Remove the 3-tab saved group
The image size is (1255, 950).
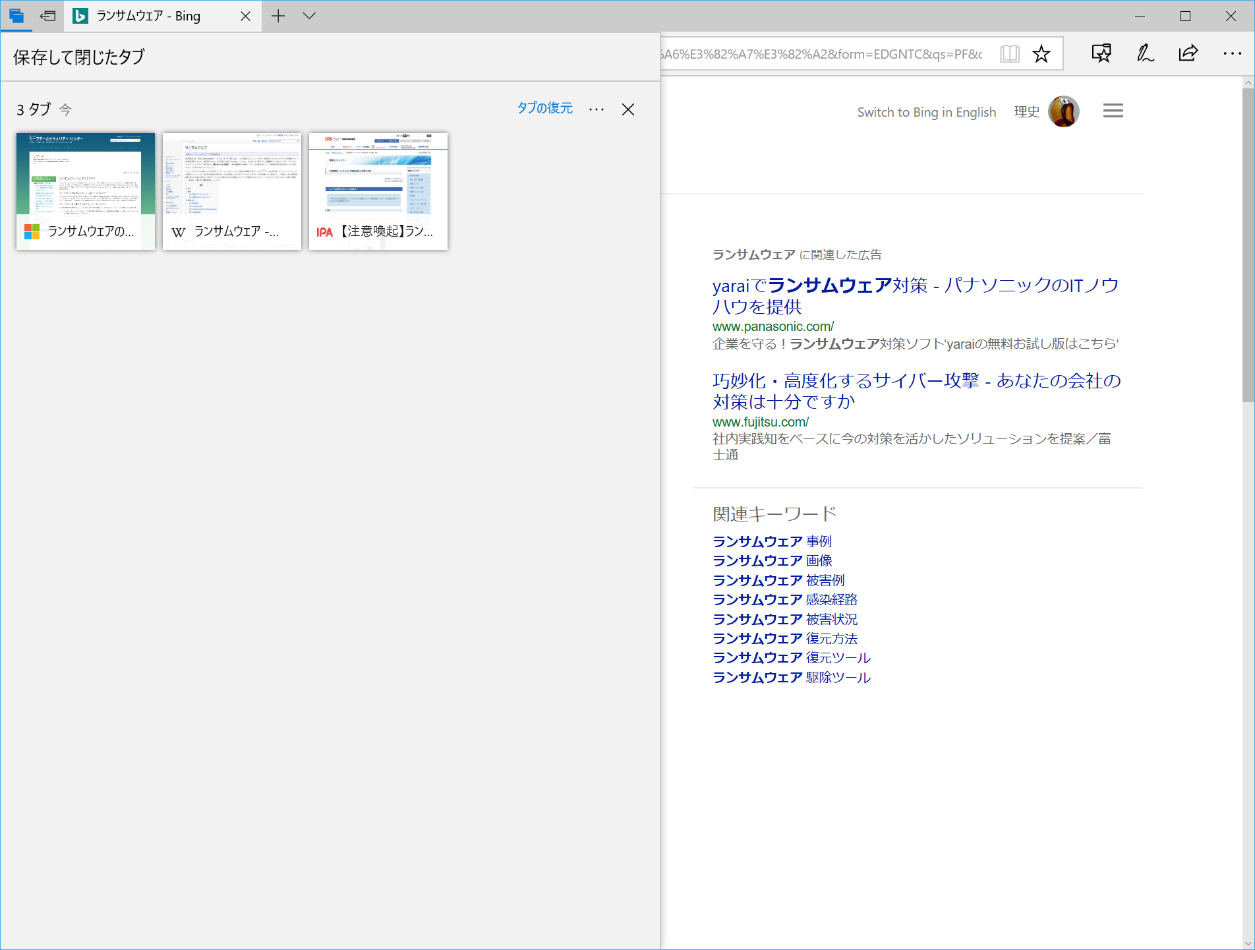click(628, 109)
